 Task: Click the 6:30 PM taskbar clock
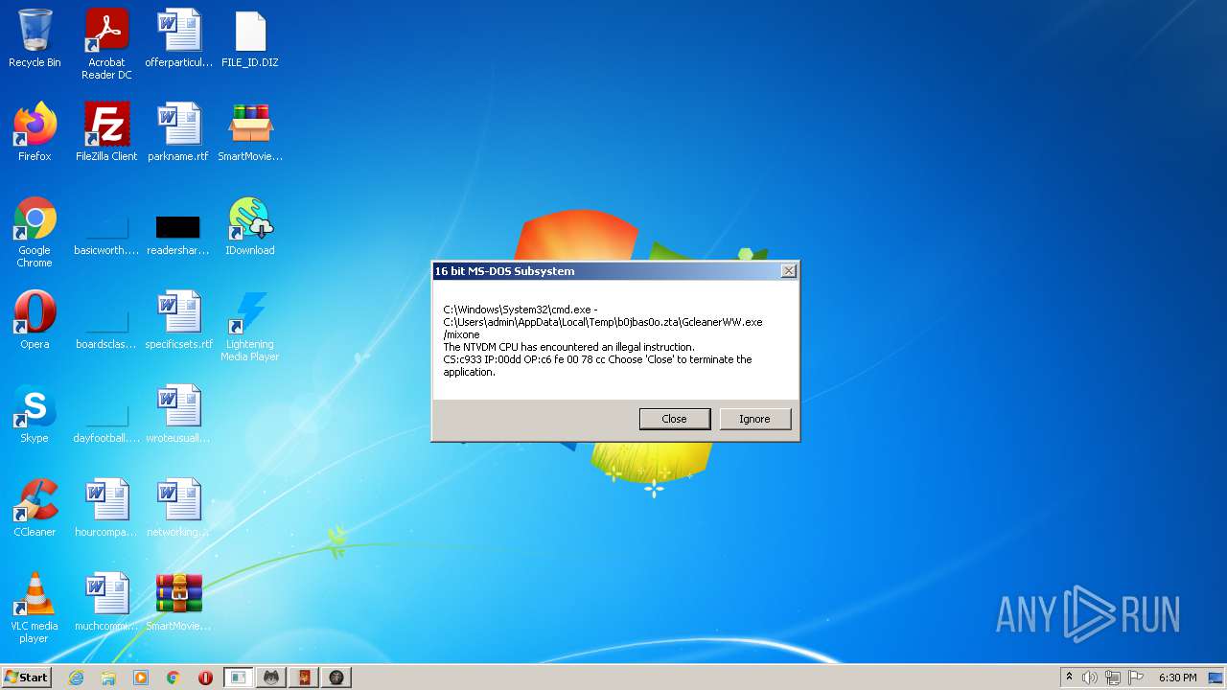tap(1177, 678)
